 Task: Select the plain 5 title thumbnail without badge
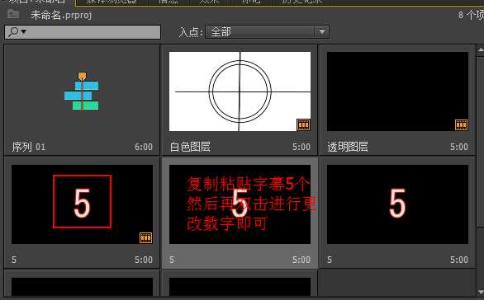point(397,204)
